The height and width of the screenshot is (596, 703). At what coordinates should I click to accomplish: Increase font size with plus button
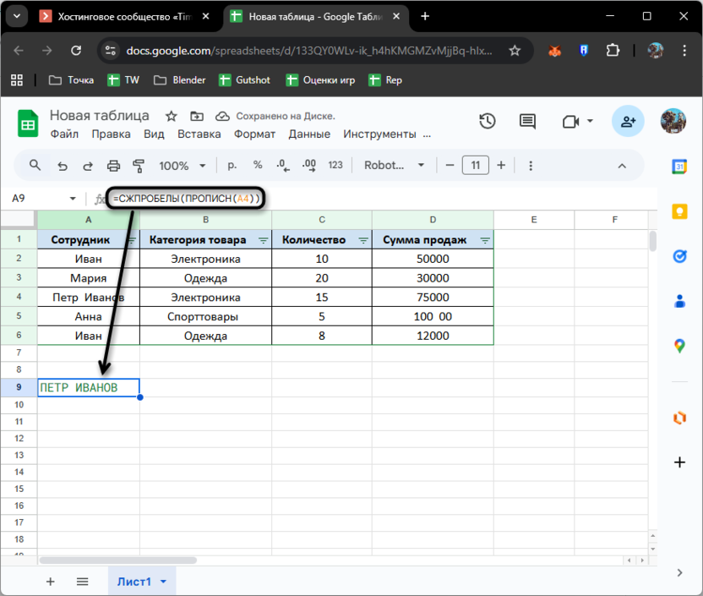[501, 166]
